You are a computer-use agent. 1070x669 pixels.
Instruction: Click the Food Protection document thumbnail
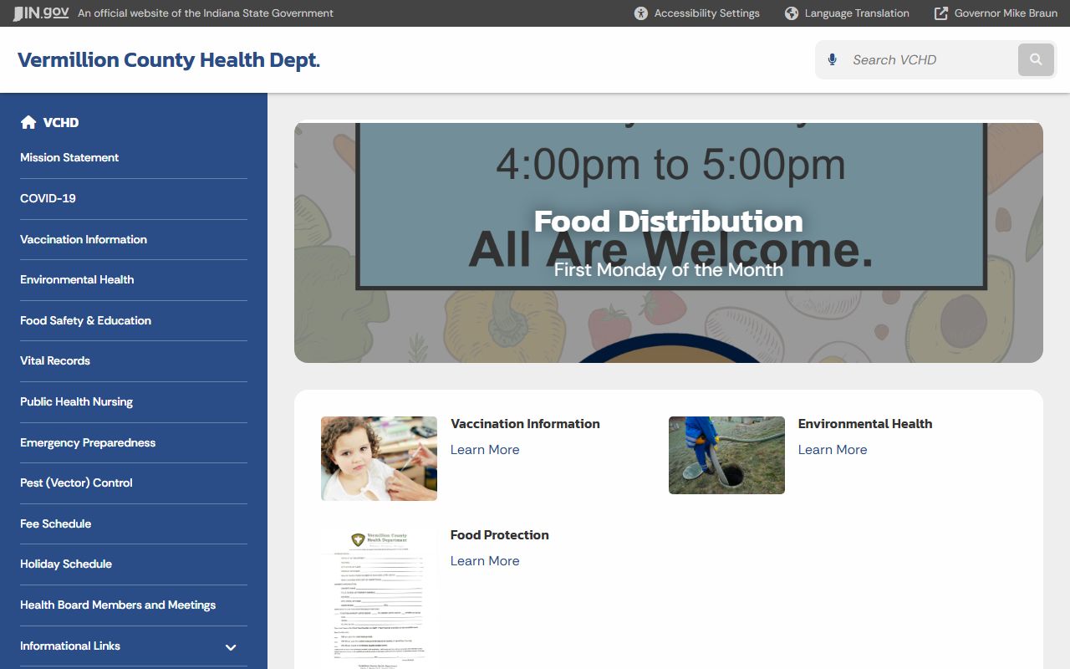tap(379, 598)
